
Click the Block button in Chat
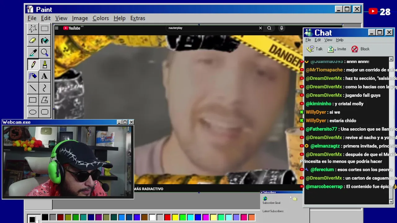[x=360, y=49]
